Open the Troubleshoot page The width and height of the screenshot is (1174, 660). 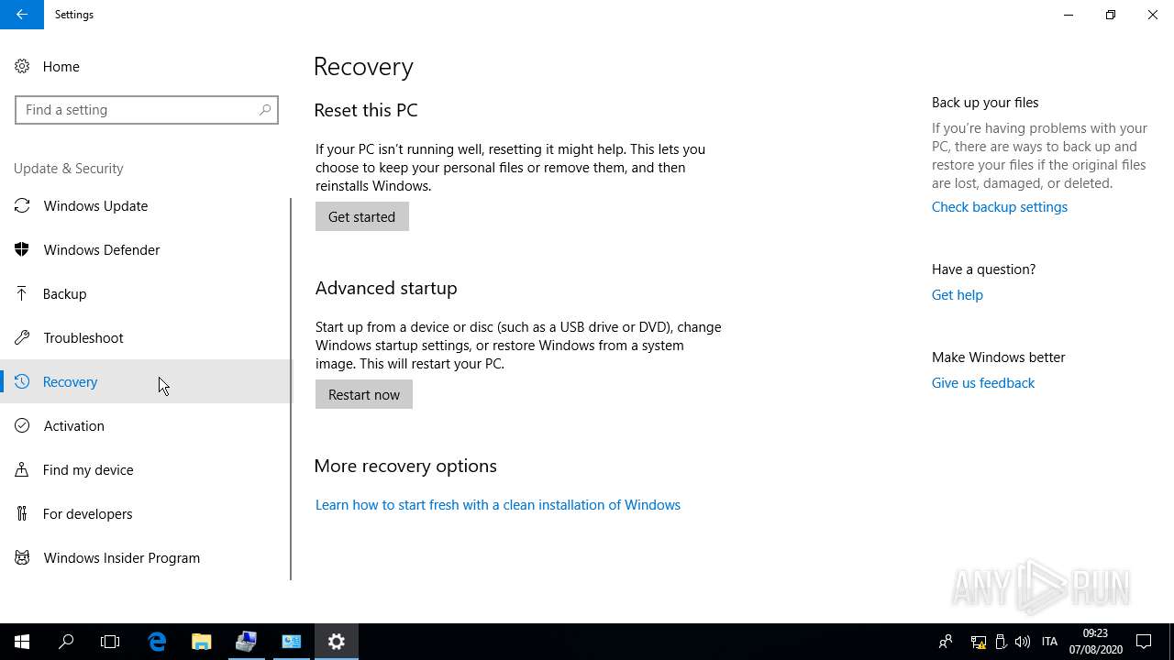coord(145,337)
